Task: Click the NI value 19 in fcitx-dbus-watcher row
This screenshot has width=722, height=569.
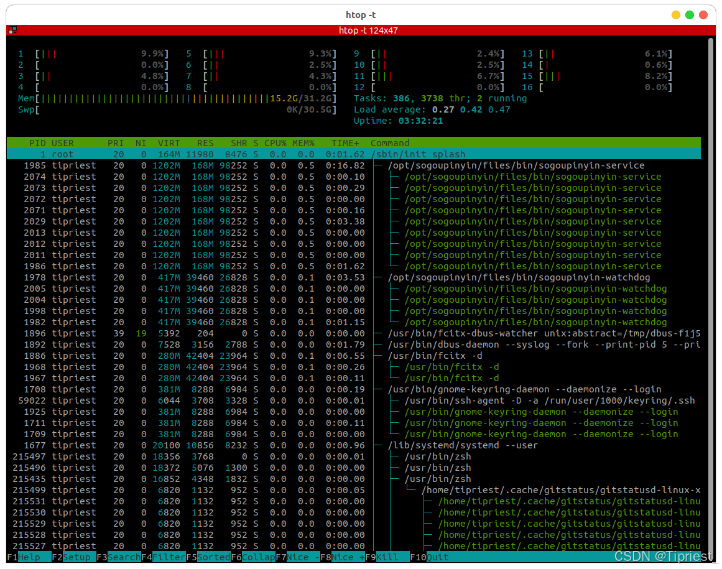Action: pos(141,333)
